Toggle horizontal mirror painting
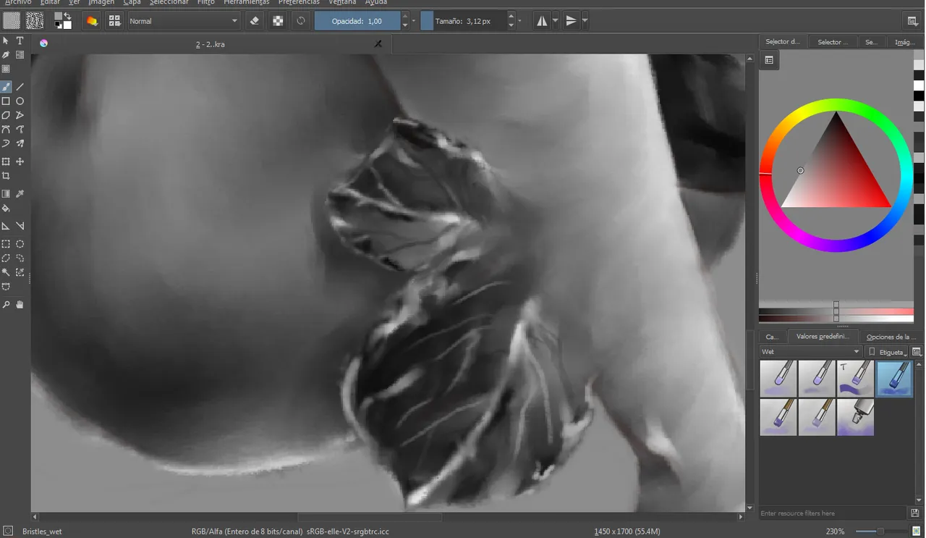The height and width of the screenshot is (538, 926). coord(542,21)
